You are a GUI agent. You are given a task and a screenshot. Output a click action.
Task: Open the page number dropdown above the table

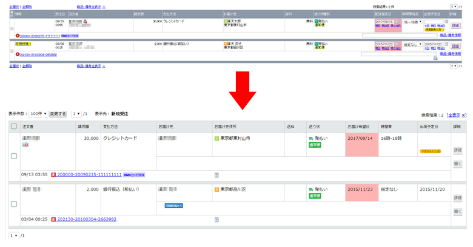click(x=76, y=114)
